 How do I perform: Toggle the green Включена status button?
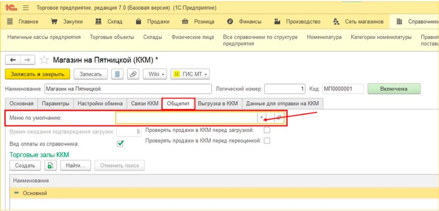(x=394, y=89)
